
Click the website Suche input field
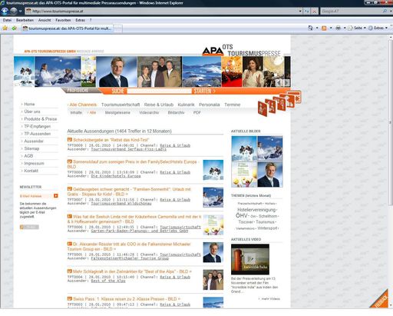click(159, 91)
